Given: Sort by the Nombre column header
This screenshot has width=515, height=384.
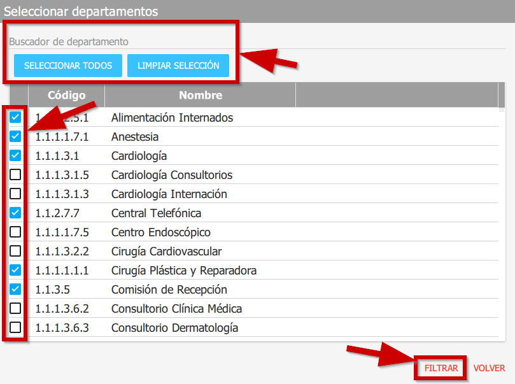Looking at the screenshot, I should (201, 96).
